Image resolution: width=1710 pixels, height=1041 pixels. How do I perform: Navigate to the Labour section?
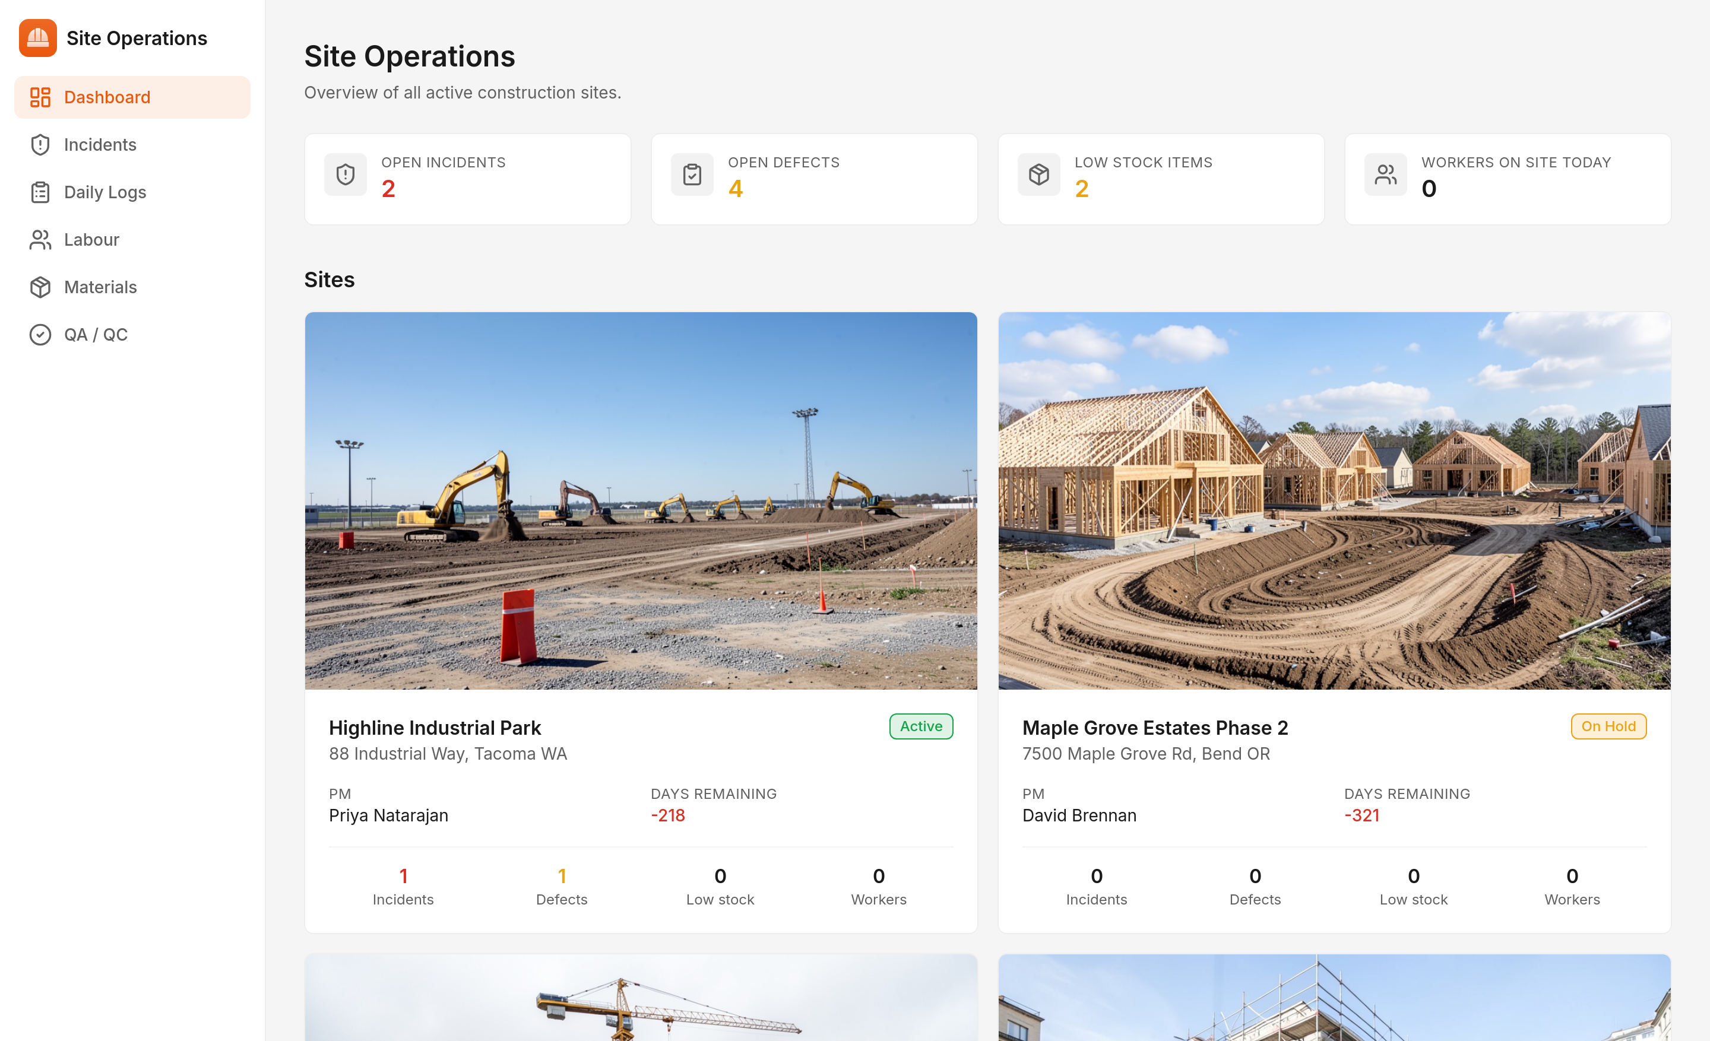132,240
